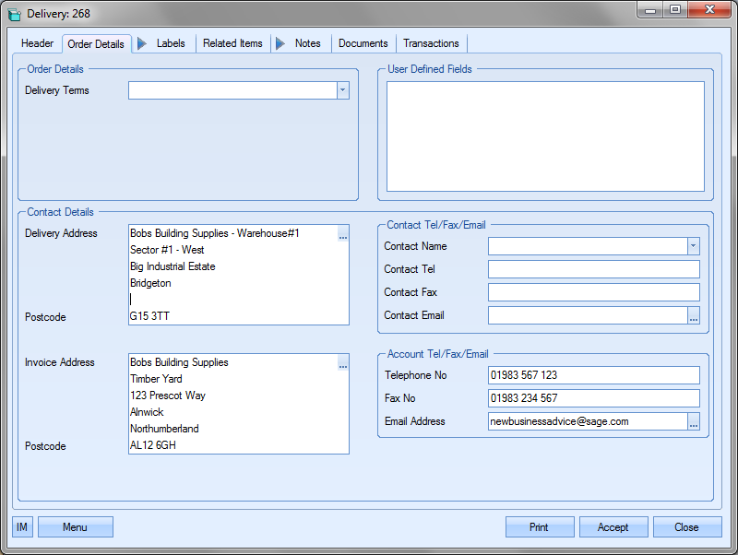Open the Transactions tab
The image size is (738, 555).
click(431, 43)
